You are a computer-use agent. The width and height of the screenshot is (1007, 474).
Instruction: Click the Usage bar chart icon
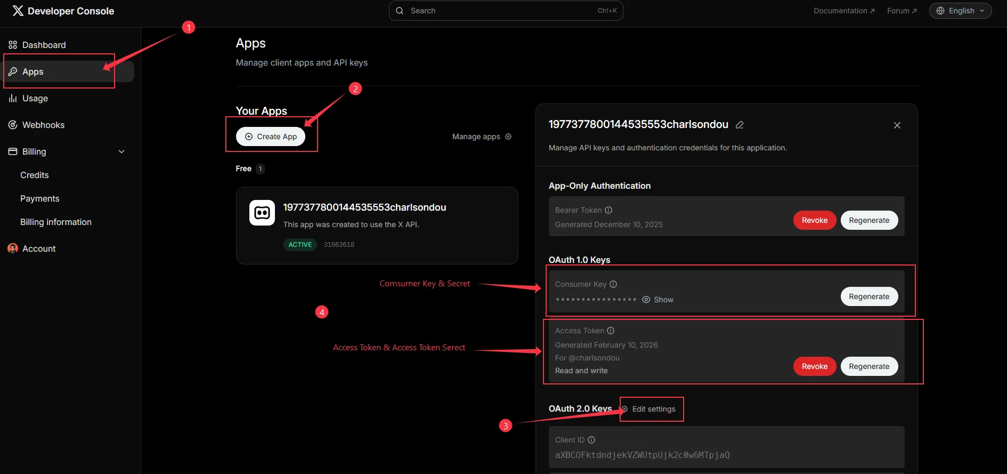pyautogui.click(x=13, y=98)
